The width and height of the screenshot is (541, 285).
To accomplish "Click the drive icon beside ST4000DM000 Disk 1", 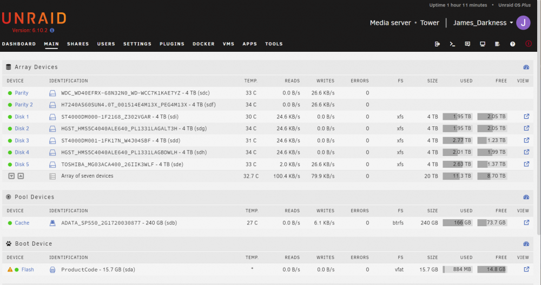I will (x=52, y=117).
